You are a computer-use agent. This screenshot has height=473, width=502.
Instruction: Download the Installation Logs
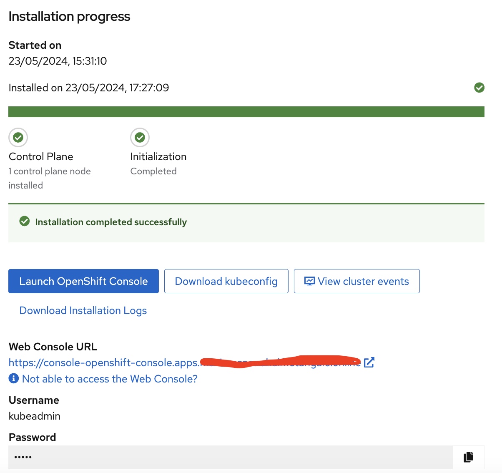[x=83, y=310]
